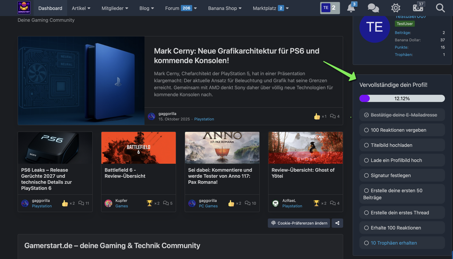Open the settings gear icon
The image size is (453, 259).
(x=396, y=8)
